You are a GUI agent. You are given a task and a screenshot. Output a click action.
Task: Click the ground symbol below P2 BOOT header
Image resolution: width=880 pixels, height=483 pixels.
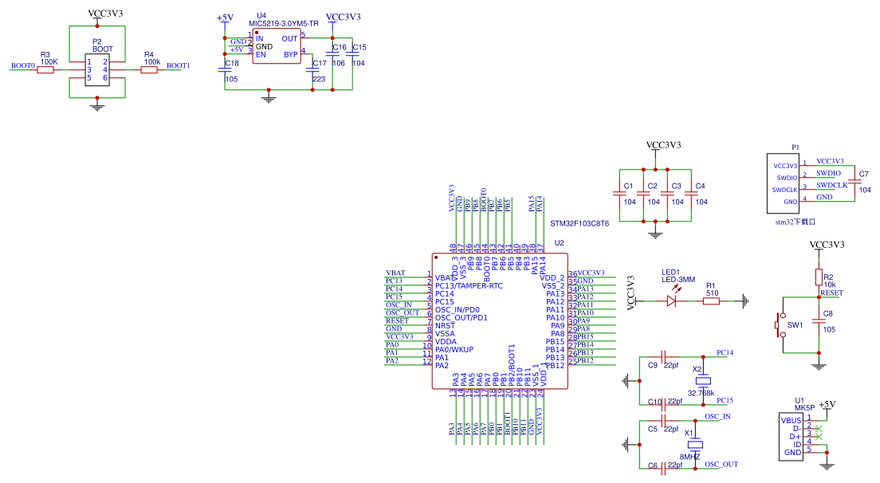[x=97, y=105]
